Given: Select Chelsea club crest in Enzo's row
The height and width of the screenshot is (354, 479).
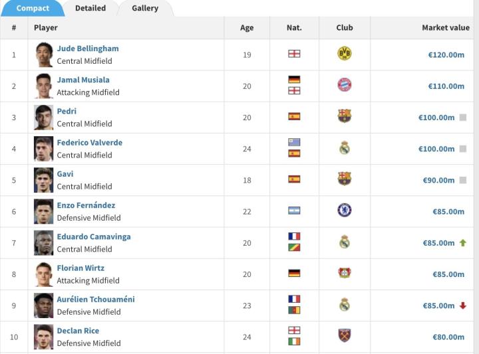Looking at the screenshot, I should (344, 211).
